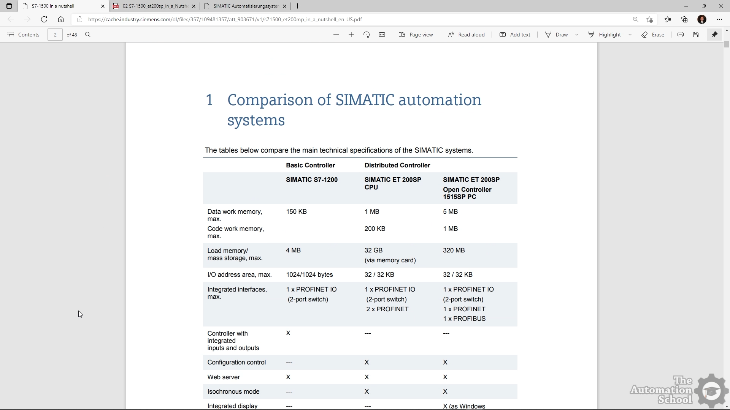730x410 pixels.
Task: Activate the Draw pen tool
Action: click(x=557, y=35)
